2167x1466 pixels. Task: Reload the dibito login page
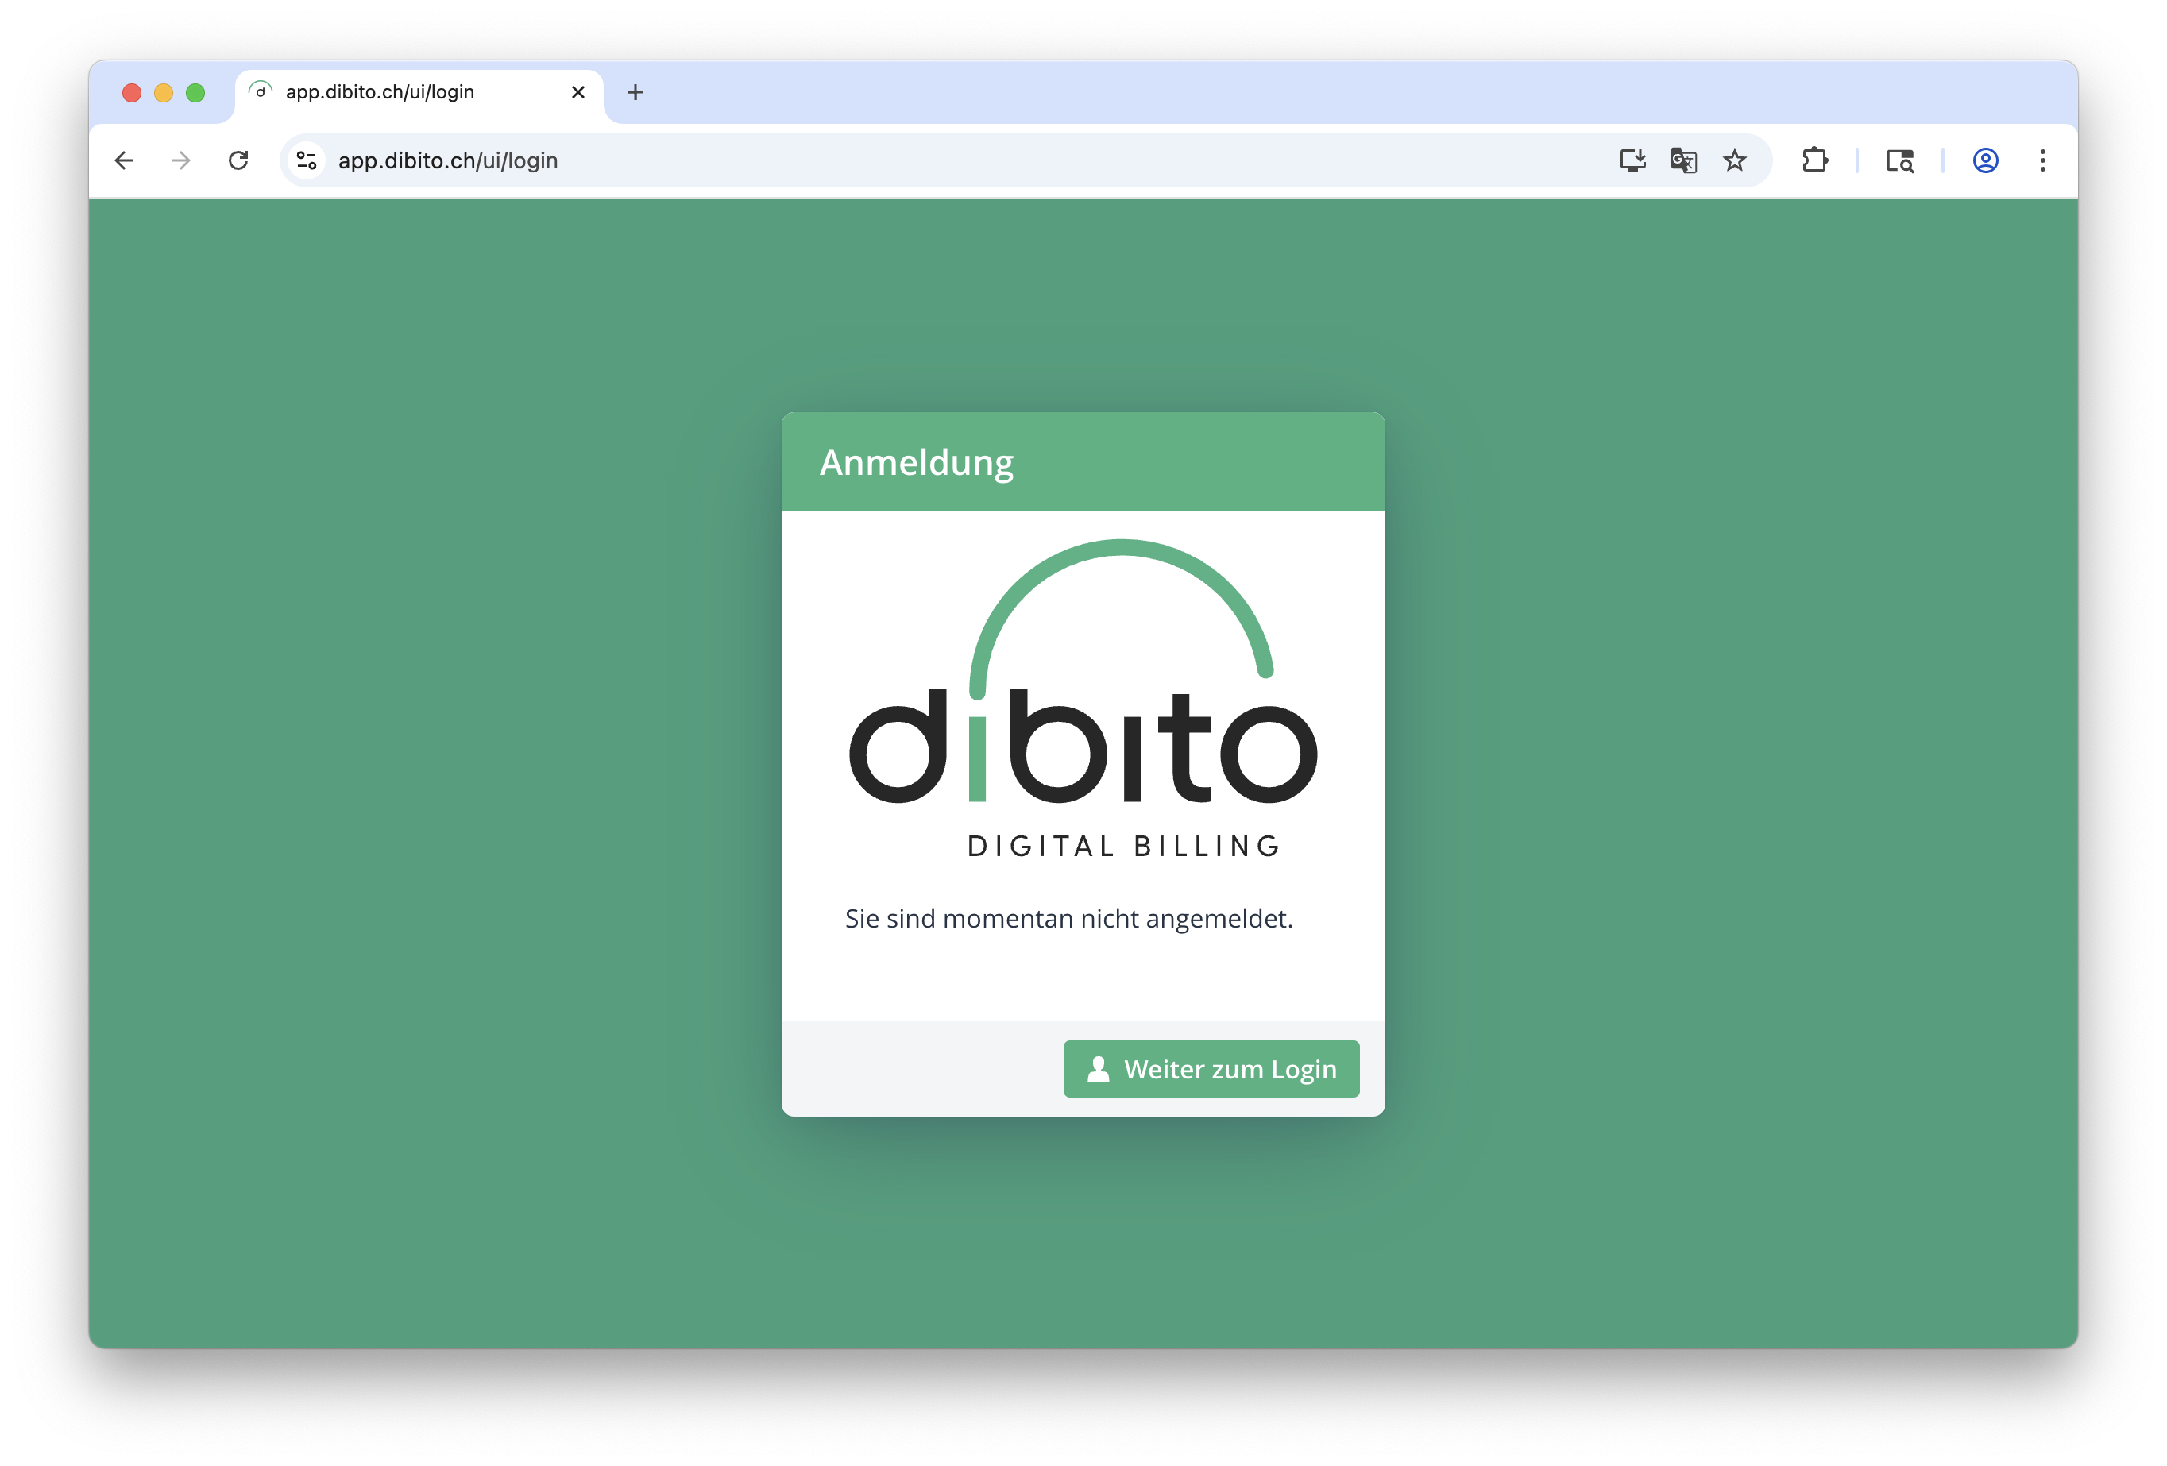click(239, 160)
